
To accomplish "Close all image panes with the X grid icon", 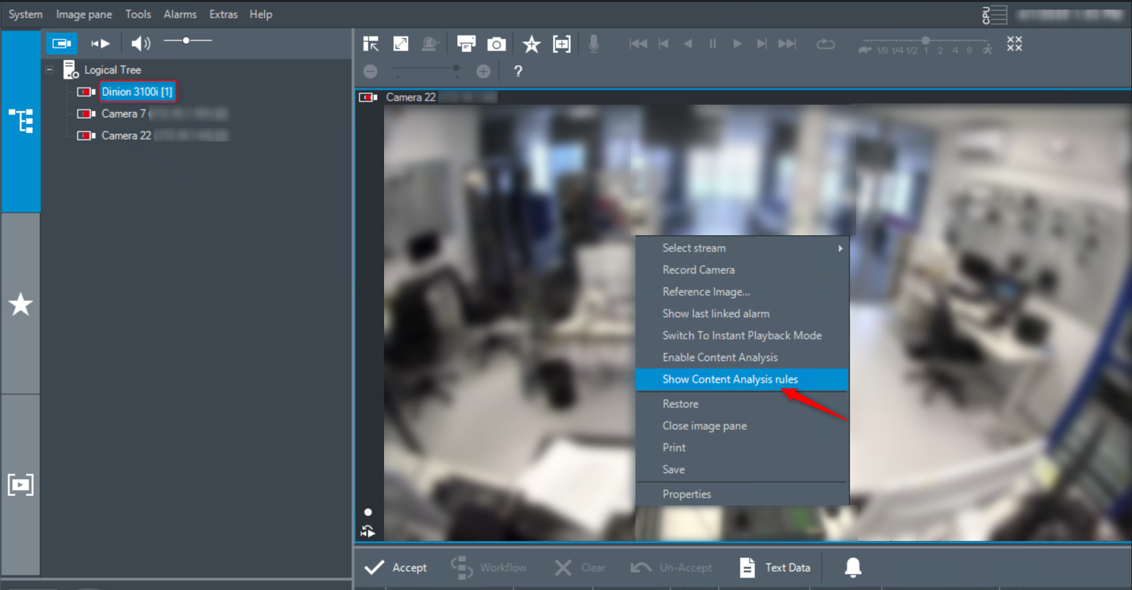I will 1014,44.
